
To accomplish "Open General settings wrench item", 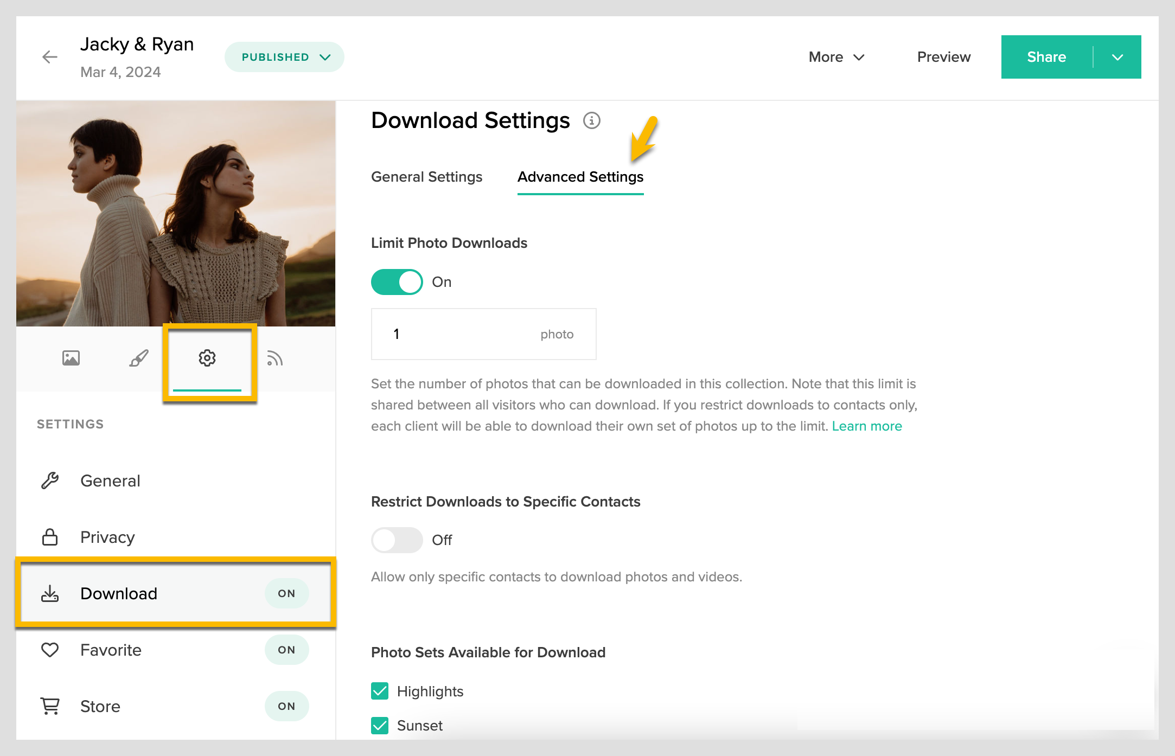I will coord(110,481).
